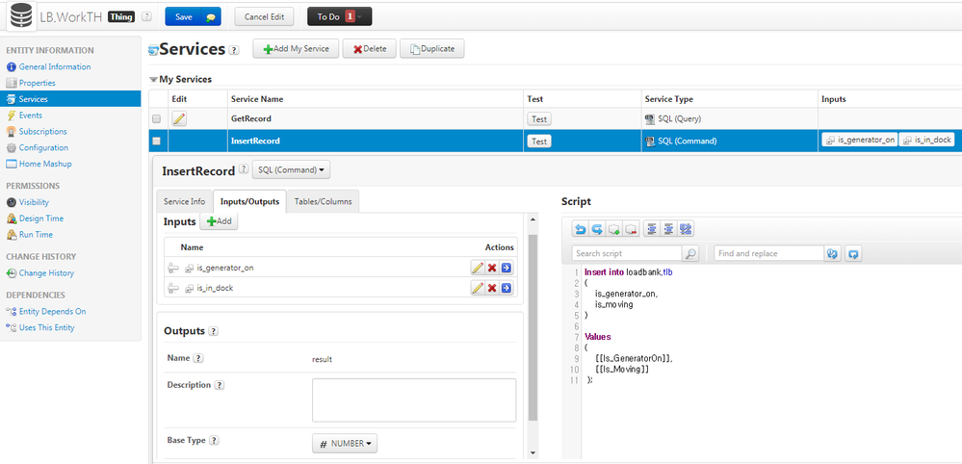This screenshot has height=464, width=962.
Task: Open the NUMBER base type dropdown
Action: (x=345, y=443)
